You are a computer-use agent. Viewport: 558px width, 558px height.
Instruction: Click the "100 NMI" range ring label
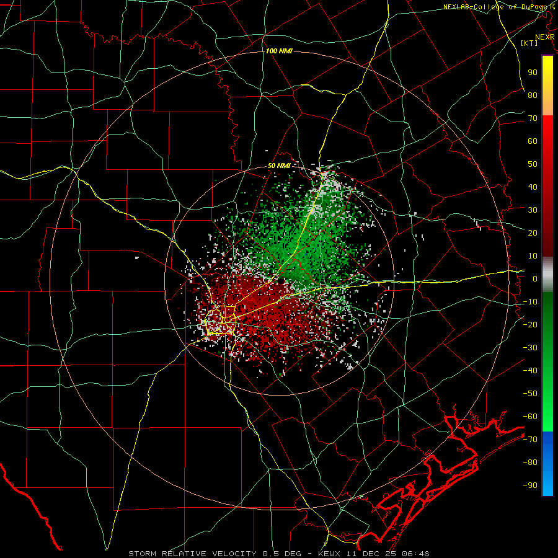[x=279, y=51]
